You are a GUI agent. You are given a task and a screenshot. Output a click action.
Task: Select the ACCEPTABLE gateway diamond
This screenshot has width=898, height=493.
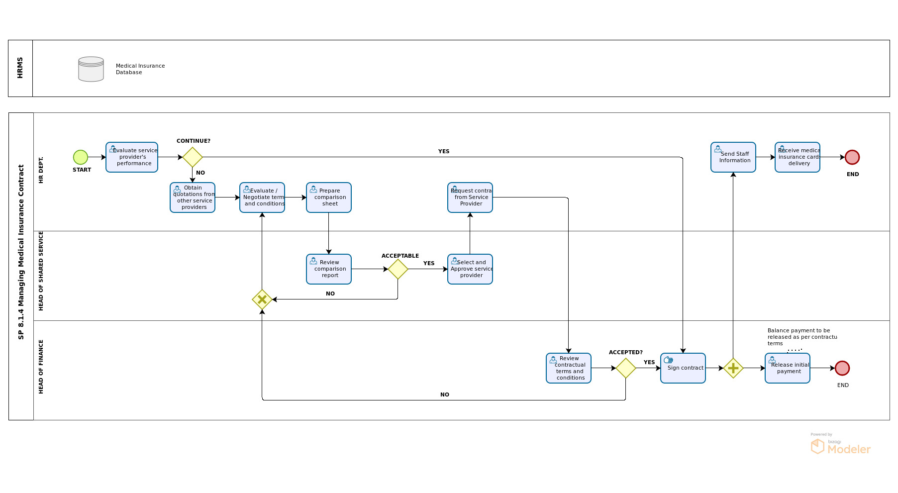pyautogui.click(x=398, y=269)
